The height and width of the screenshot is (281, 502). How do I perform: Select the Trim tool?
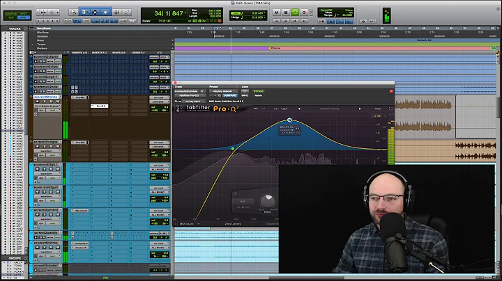pos(84,12)
